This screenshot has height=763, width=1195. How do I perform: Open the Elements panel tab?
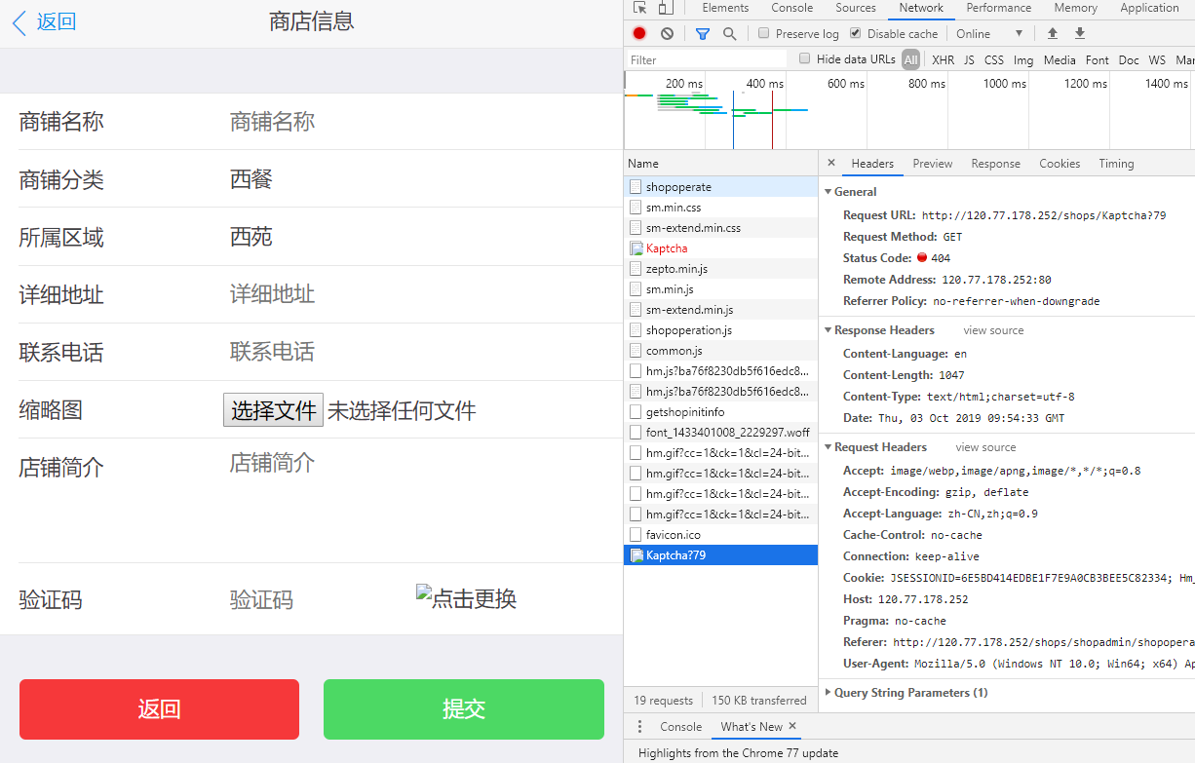[x=724, y=8]
